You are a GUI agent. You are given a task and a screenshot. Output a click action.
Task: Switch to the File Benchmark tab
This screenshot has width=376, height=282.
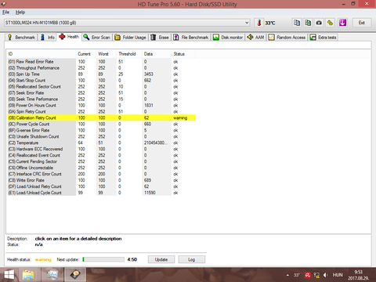tap(191, 38)
